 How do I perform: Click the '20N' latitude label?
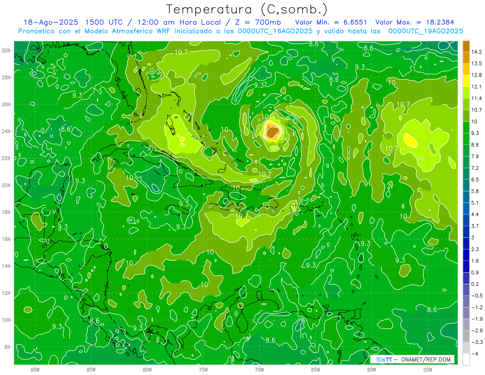click(x=6, y=185)
